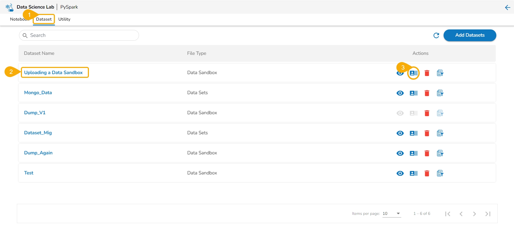Image resolution: width=514 pixels, height=225 pixels.
Task: Click the back arrow in the header
Action: point(507,7)
